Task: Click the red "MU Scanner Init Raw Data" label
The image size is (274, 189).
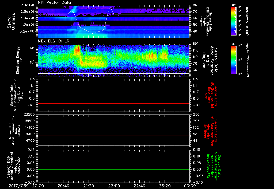Action: pyautogui.click(x=211, y=95)
